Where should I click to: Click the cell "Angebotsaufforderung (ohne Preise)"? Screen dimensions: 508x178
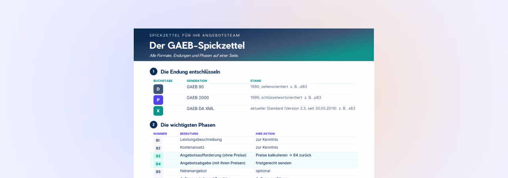(213, 155)
